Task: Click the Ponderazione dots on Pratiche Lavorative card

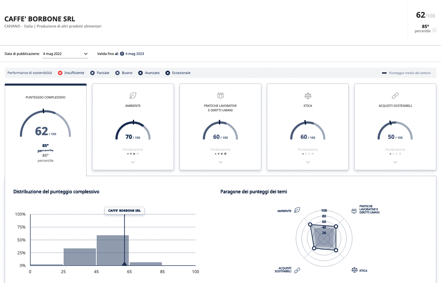Action: (x=220, y=154)
